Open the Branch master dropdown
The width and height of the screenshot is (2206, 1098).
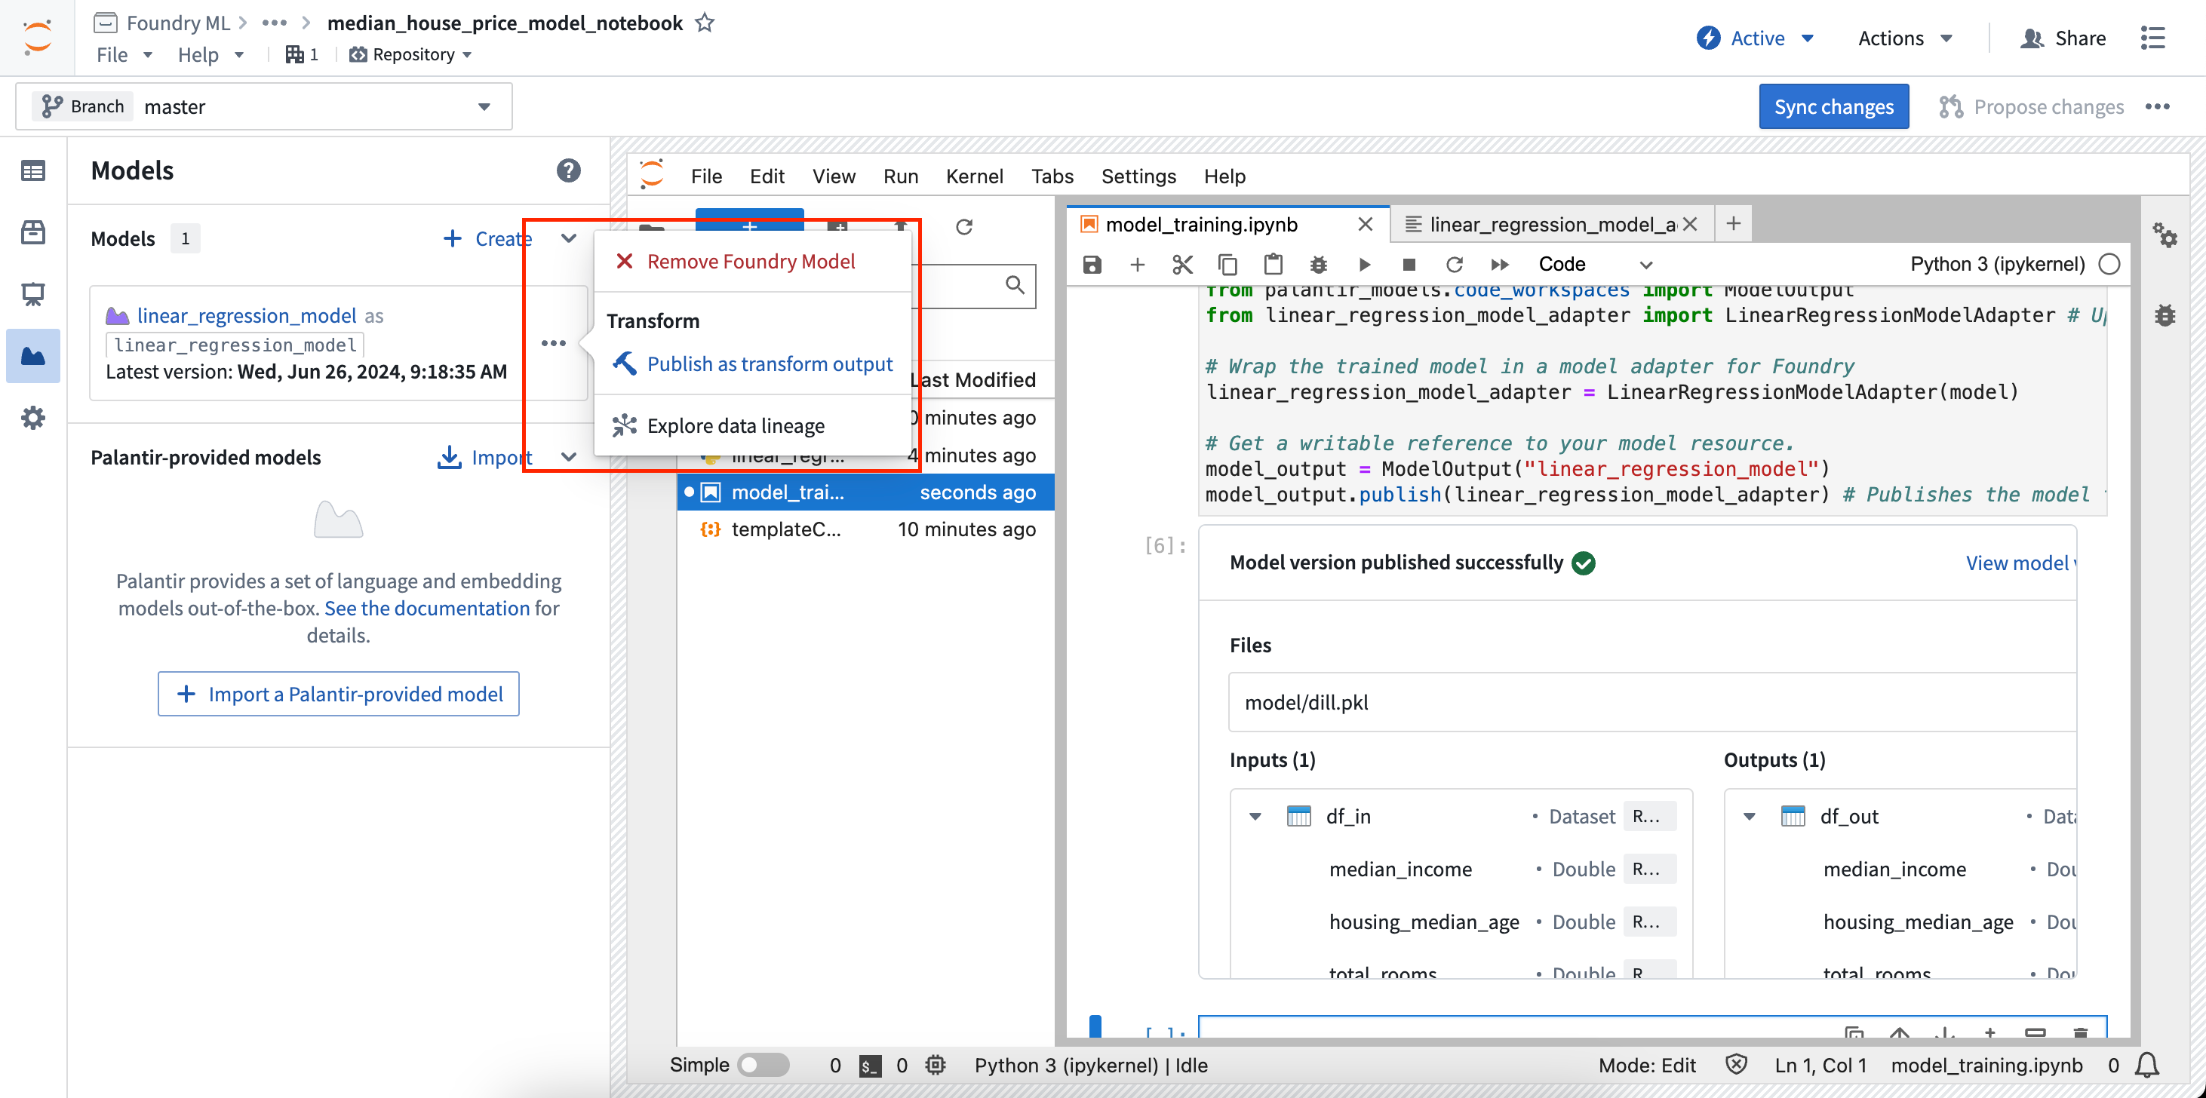[484, 106]
